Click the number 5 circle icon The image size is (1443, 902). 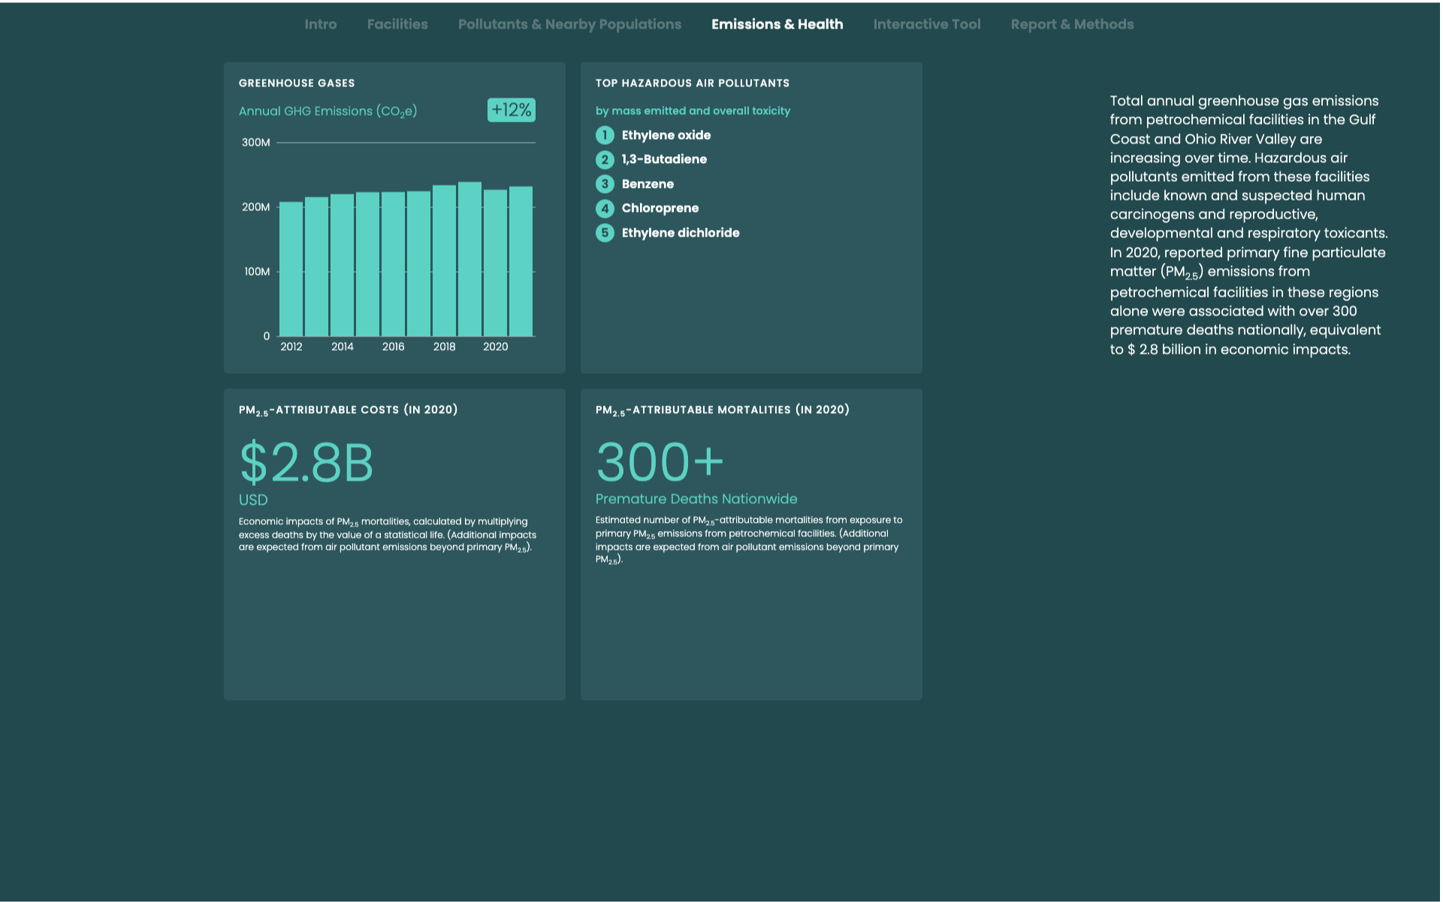605,233
